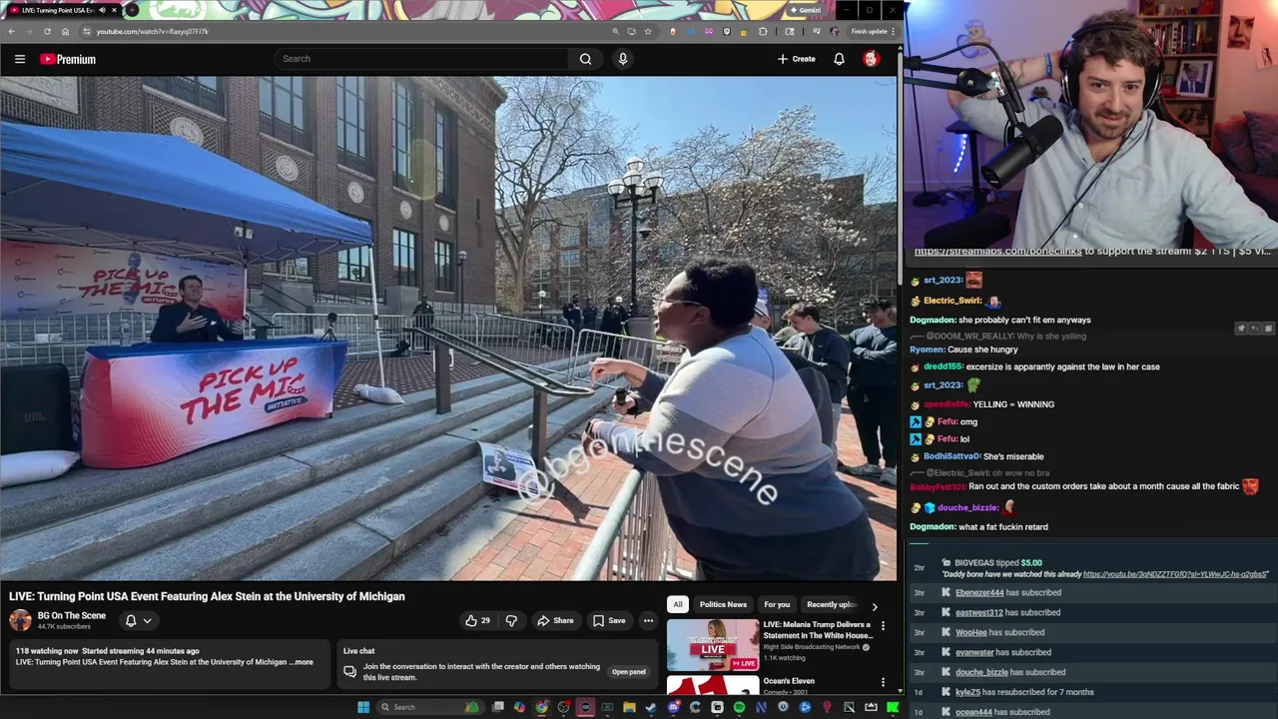Open YouTube notifications bell
The width and height of the screenshot is (1278, 719).
(839, 59)
